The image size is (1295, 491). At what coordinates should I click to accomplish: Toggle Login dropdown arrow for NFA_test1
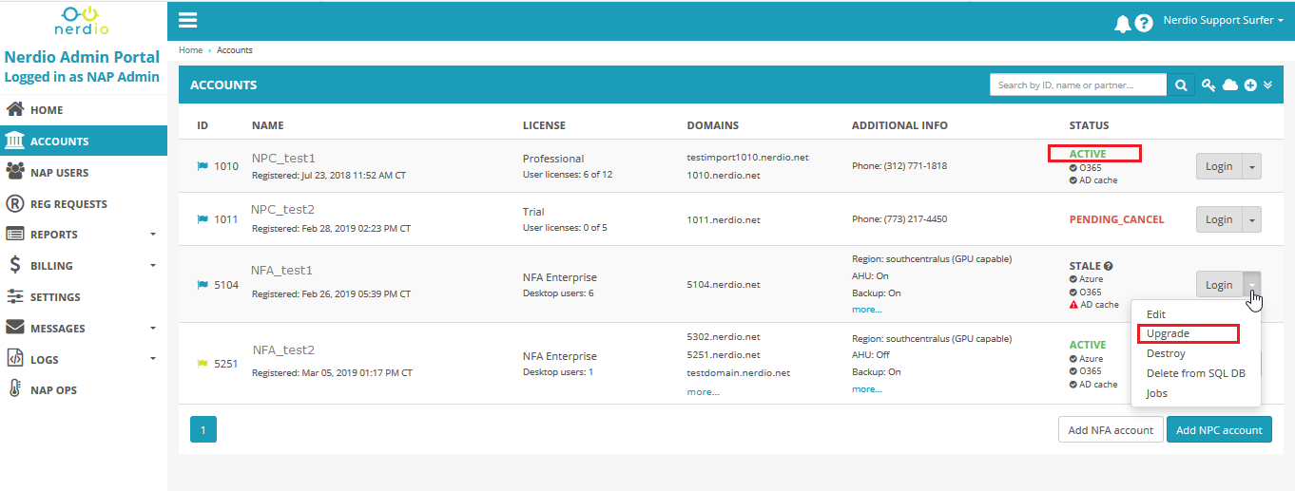1252,285
